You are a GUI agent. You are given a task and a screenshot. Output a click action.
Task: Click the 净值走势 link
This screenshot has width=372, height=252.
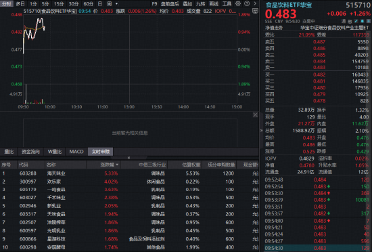point(274,28)
